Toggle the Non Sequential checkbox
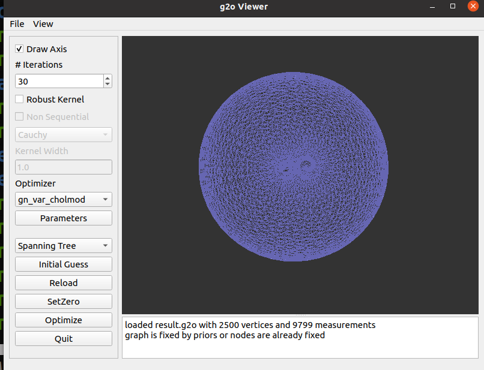This screenshot has height=370, width=484. coord(19,116)
